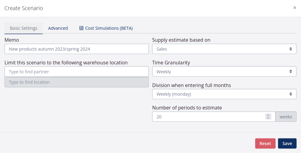301x153 pixels.
Task: Click the table icon beside Cost Simulations
Action: click(x=81, y=28)
